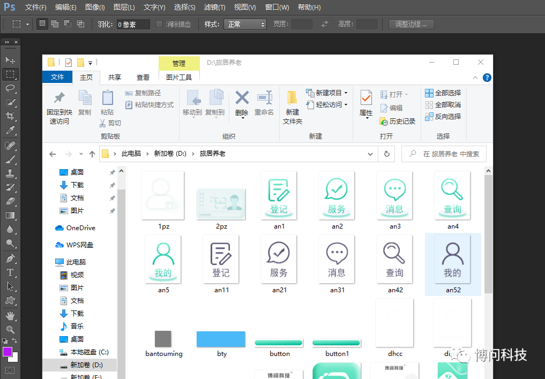Open the 滤镜(T) menu
545x379 pixels.
pyautogui.click(x=214, y=7)
